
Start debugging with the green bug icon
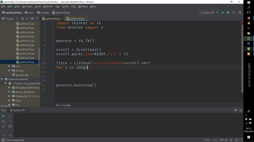click(x=228, y=13)
